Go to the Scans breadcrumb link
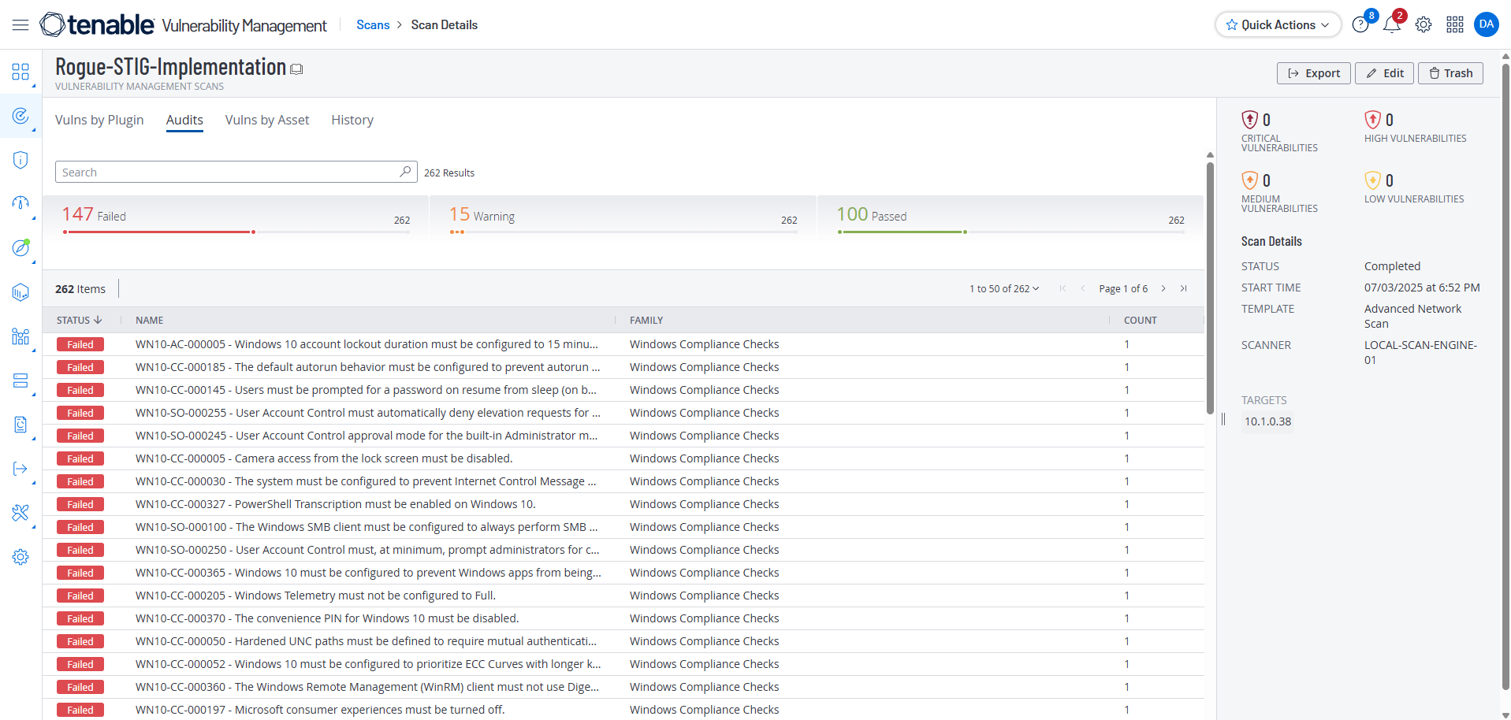 pos(373,25)
